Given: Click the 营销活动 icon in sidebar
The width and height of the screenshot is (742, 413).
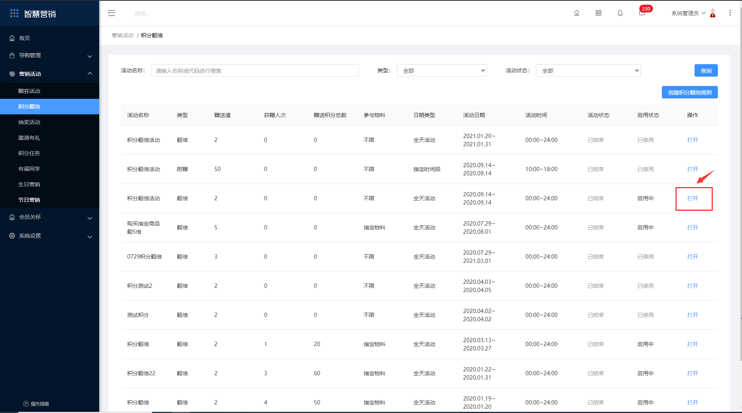Looking at the screenshot, I should click(x=12, y=74).
